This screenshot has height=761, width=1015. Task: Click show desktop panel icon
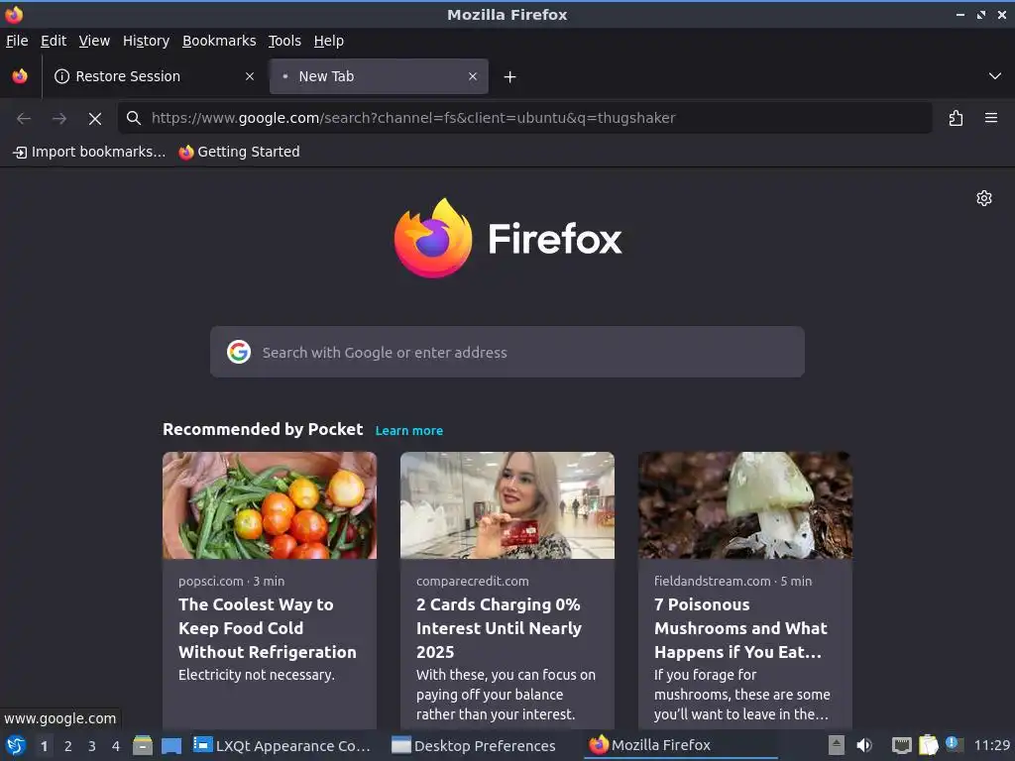(x=170, y=745)
